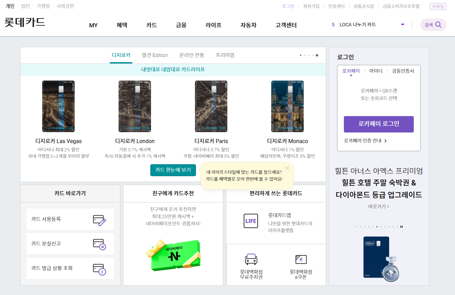Click card issuance status info icon
This screenshot has width=455, height=295.
pyautogui.click(x=100, y=269)
